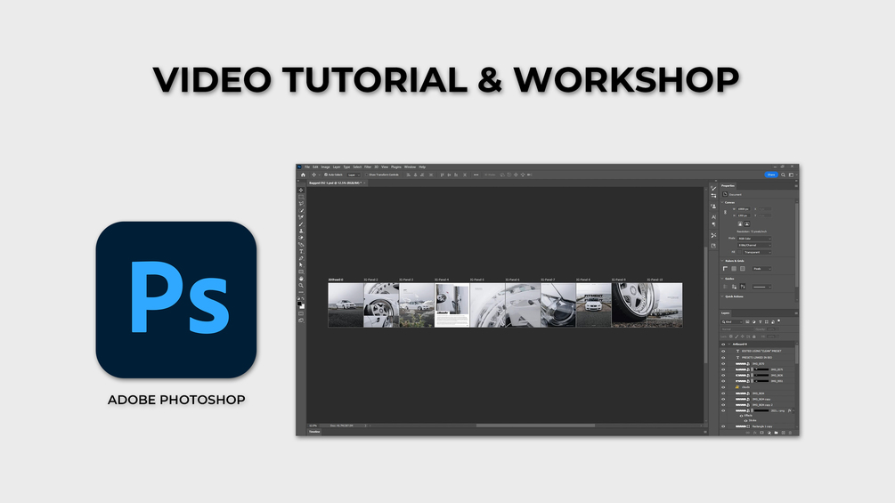This screenshot has height=503, width=895.
Task: Open the Transparent fill dropdown
Action: [x=758, y=252]
